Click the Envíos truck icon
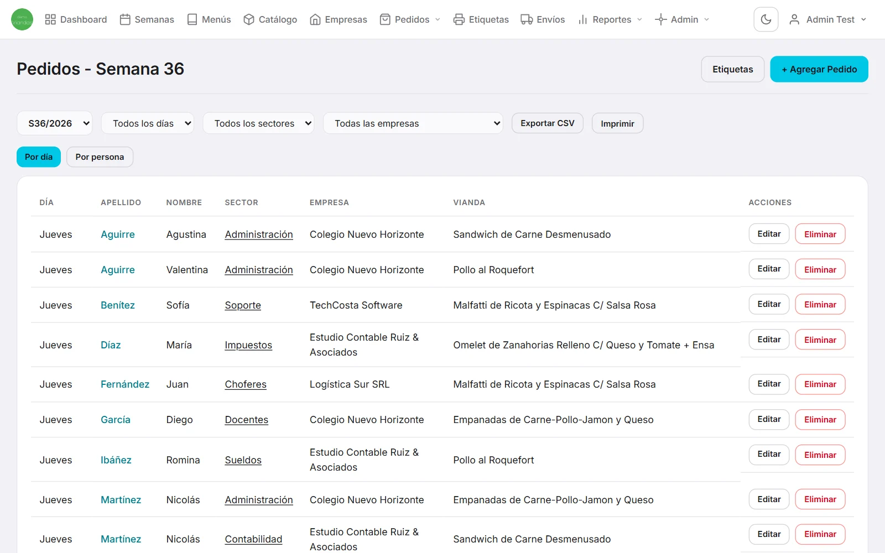 [527, 19]
